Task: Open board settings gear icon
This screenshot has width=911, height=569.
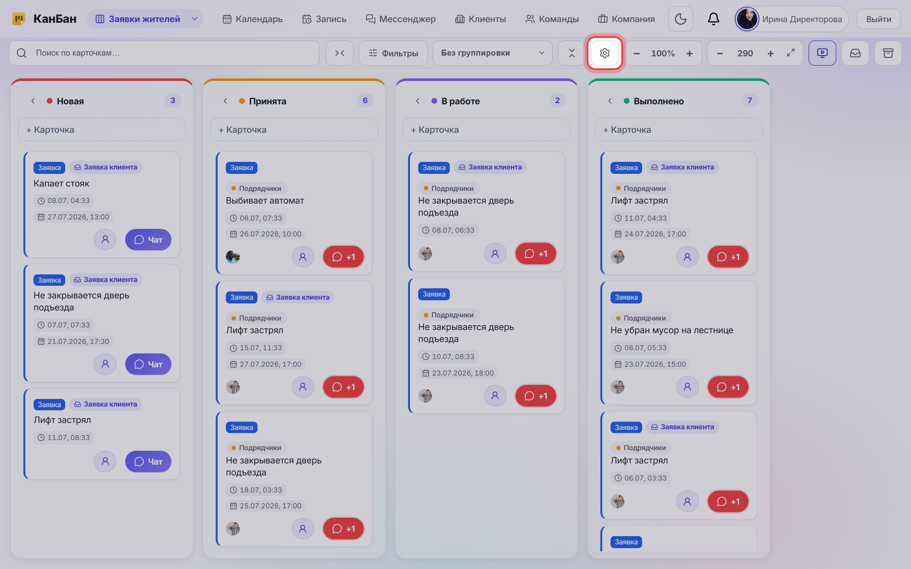Action: 604,53
